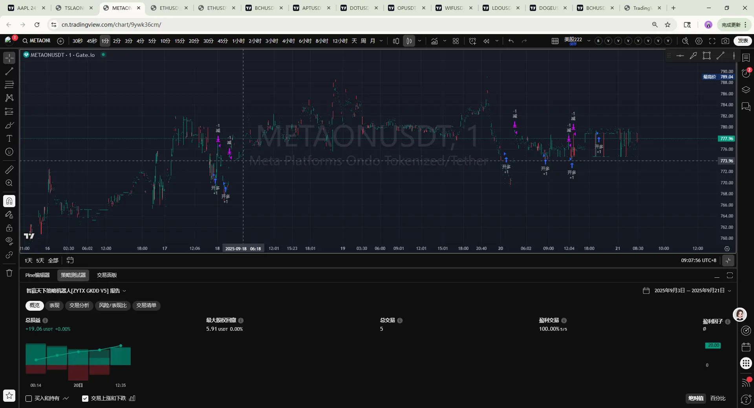754x408 pixels.
Task: Click the 最高价 789.04 price label
Action: 718,77
